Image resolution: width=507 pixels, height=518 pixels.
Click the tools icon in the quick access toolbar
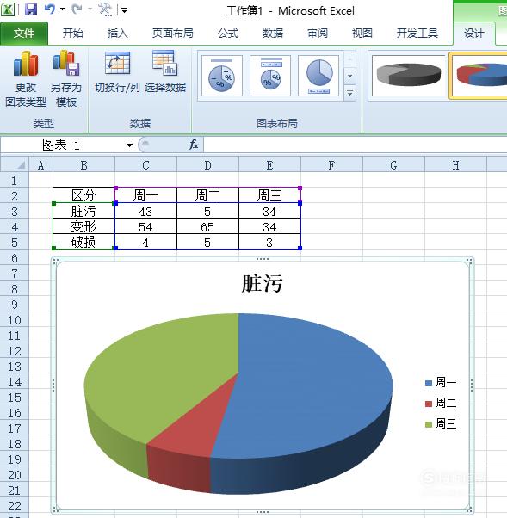[x=105, y=9]
